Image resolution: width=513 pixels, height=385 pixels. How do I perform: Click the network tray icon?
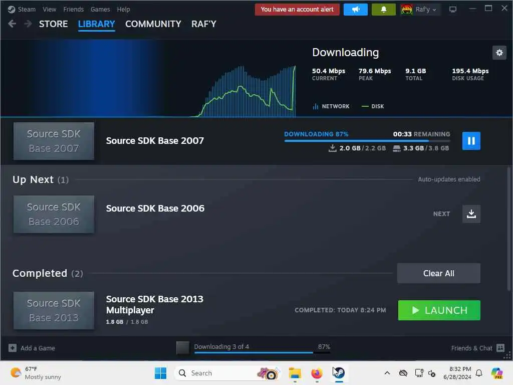coord(419,373)
